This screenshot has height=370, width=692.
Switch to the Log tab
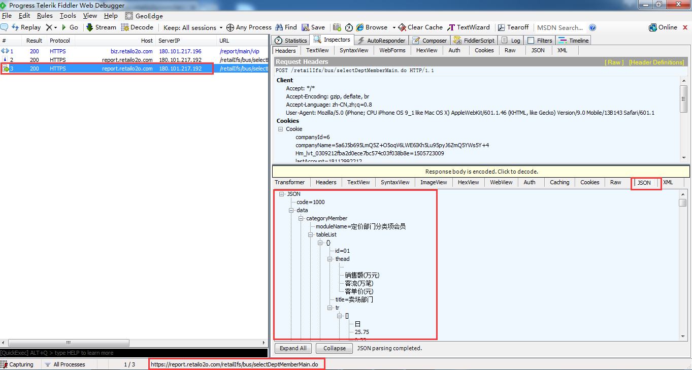pos(511,40)
